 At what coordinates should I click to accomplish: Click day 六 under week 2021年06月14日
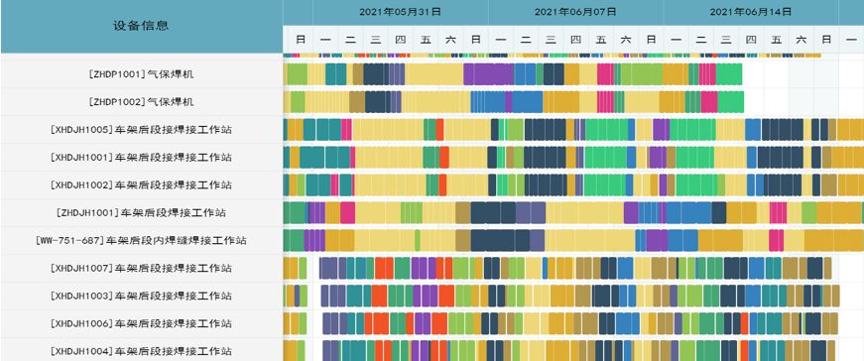tap(802, 39)
